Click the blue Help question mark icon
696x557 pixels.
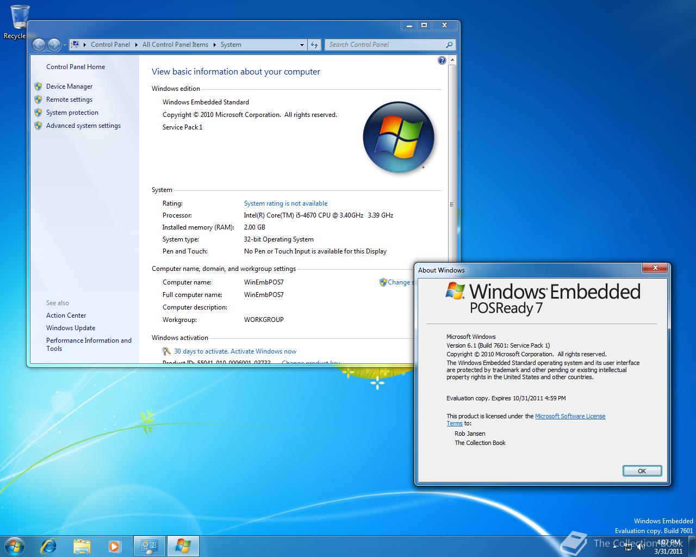click(x=442, y=60)
